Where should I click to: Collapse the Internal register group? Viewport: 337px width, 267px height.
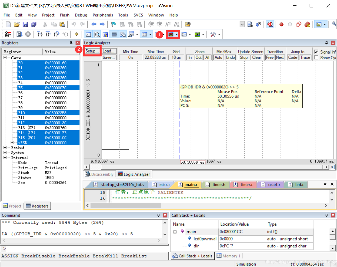(x=5, y=157)
